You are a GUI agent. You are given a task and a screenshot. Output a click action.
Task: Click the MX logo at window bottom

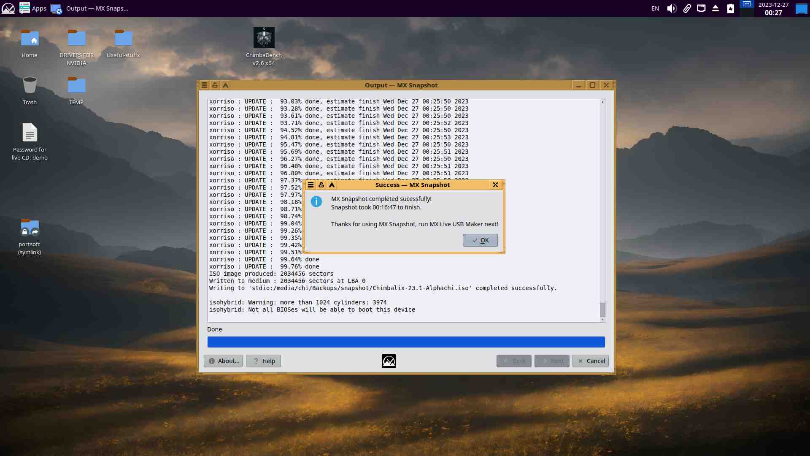(389, 361)
